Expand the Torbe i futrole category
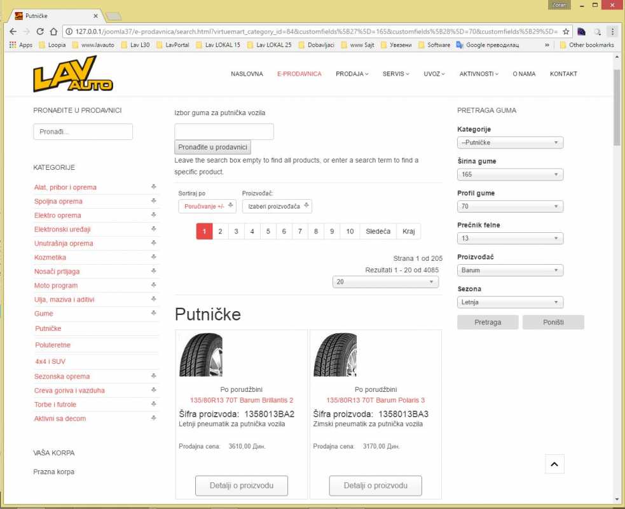 [153, 403]
